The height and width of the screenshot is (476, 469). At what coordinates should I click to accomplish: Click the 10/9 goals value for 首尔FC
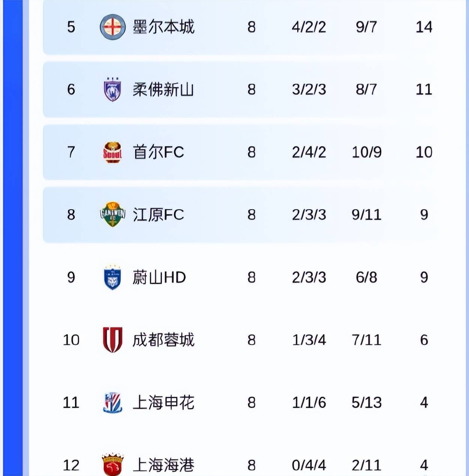(366, 152)
